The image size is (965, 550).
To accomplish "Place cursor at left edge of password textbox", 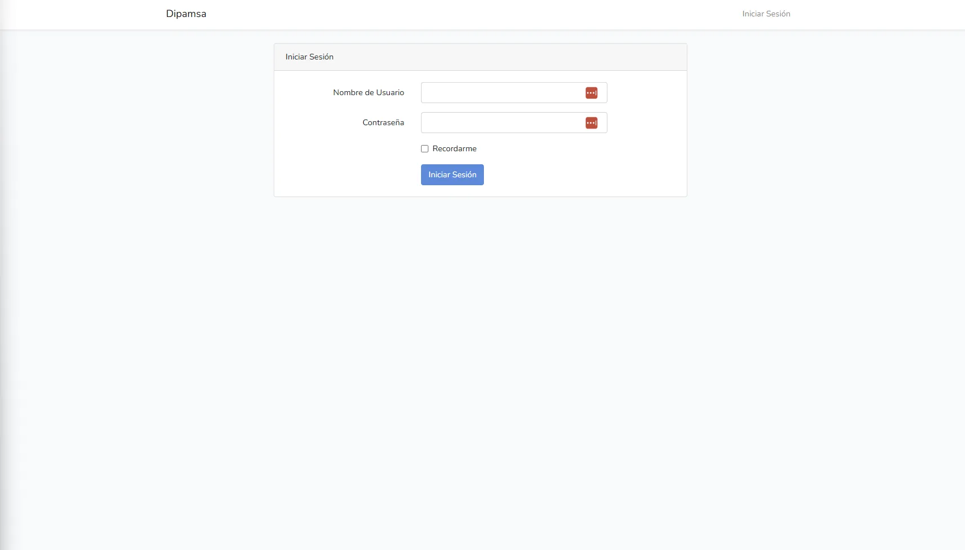I will (x=426, y=123).
